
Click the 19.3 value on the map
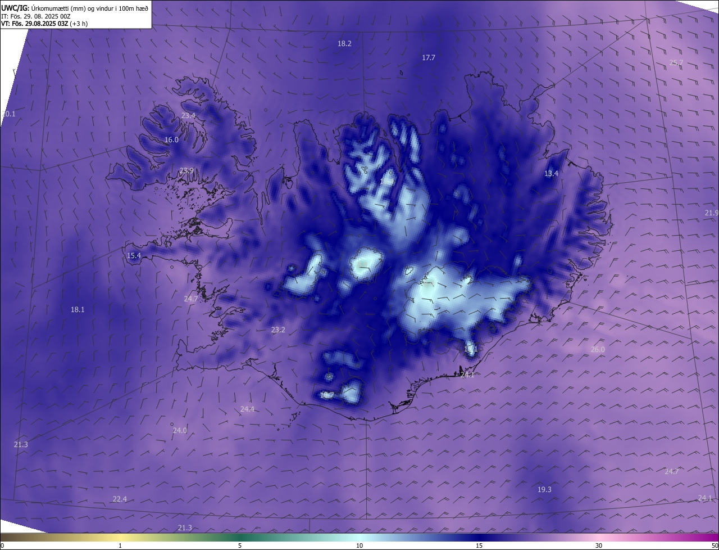click(544, 489)
